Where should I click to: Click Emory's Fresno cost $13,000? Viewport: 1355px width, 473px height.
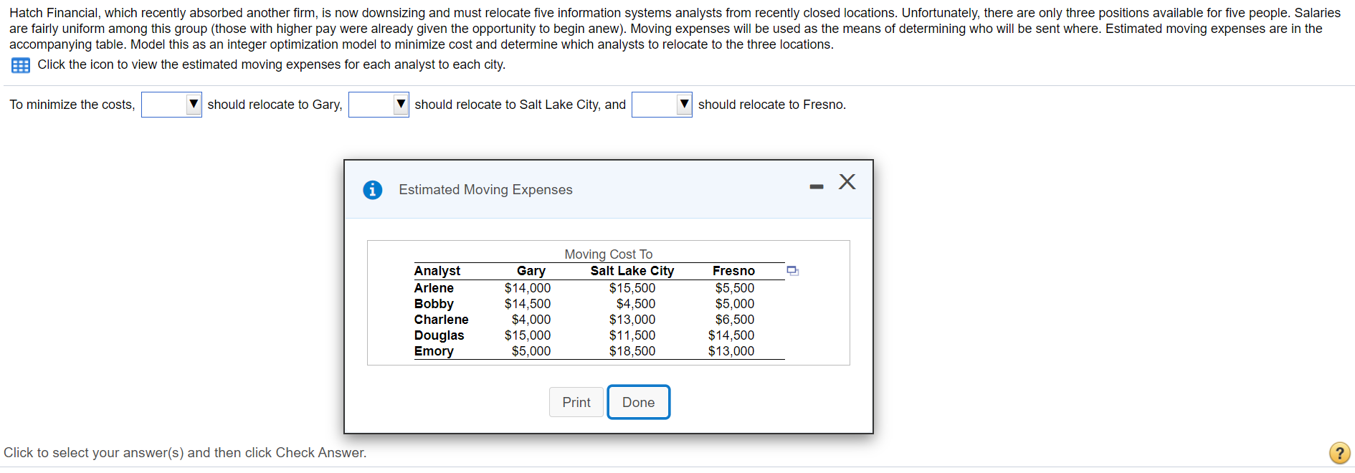(731, 351)
